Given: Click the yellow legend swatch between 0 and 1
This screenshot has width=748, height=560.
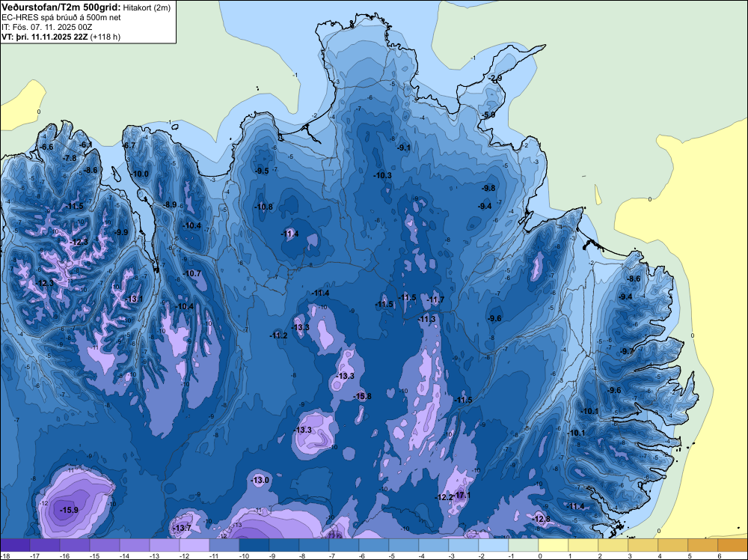Looking at the screenshot, I should point(554,545).
